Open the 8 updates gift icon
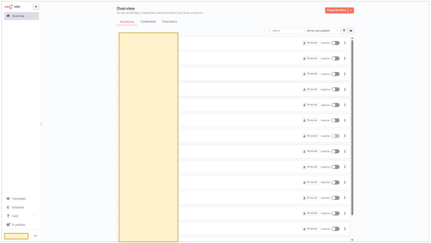The height and width of the screenshot is (243, 431). coord(8,225)
